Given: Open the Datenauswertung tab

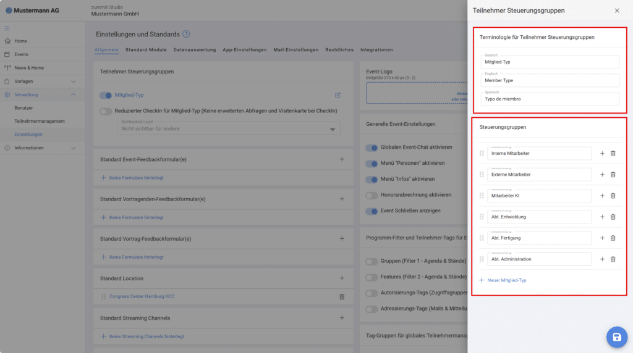Looking at the screenshot, I should click(x=194, y=50).
